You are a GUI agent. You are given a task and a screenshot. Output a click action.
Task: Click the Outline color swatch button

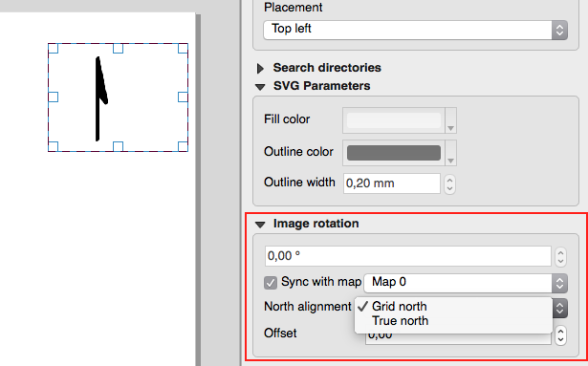pyautogui.click(x=394, y=153)
